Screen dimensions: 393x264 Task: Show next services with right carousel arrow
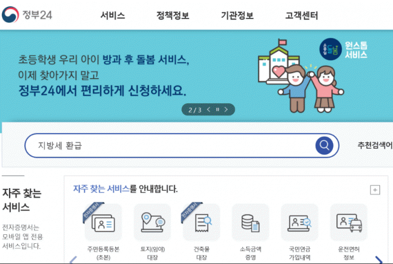pos(379,260)
